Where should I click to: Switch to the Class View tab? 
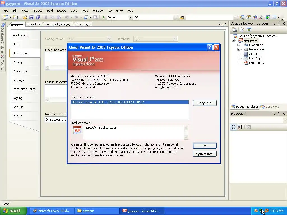(270, 107)
